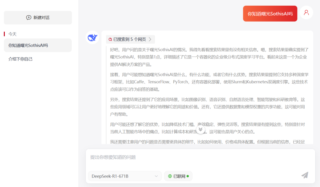Click the dropdown arrow inside the model selector

(157, 176)
